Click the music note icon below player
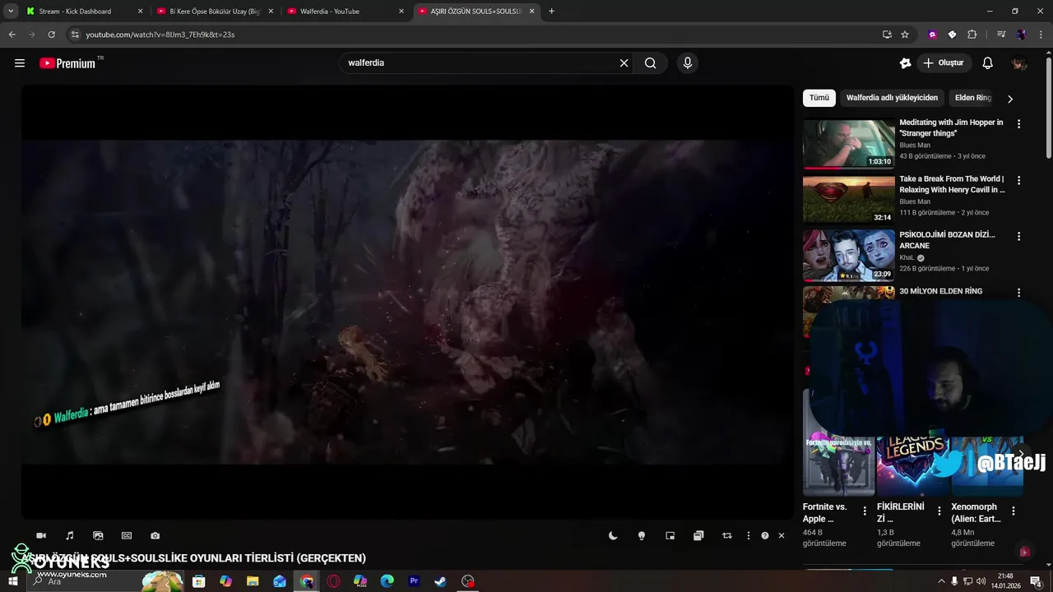Image resolution: width=1053 pixels, height=592 pixels. [x=70, y=535]
